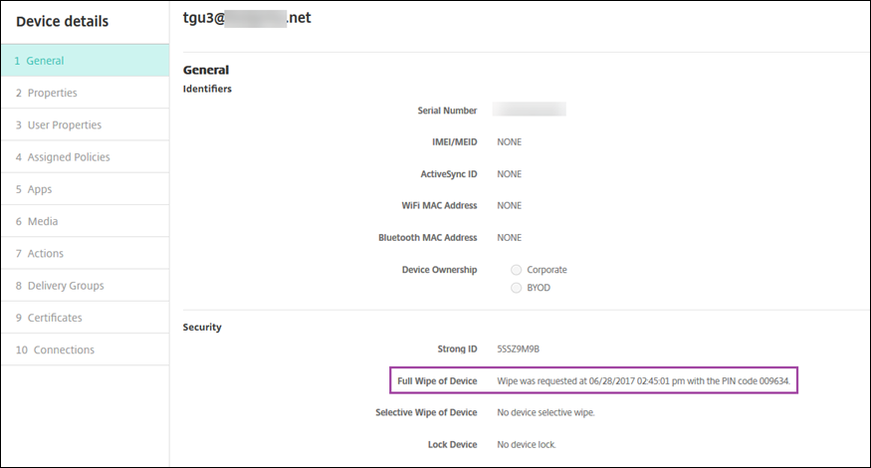Screen dimensions: 871x468
Task: Click the Device details panel title
Action: 63,21
